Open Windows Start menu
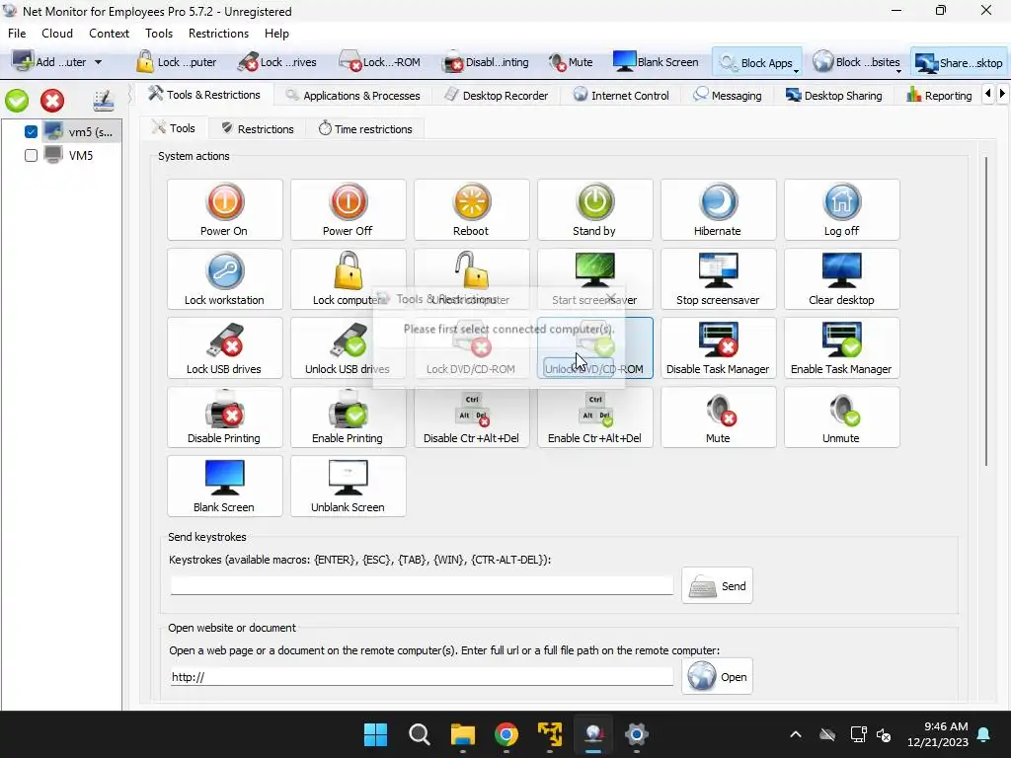This screenshot has width=1011, height=758. pos(376,734)
